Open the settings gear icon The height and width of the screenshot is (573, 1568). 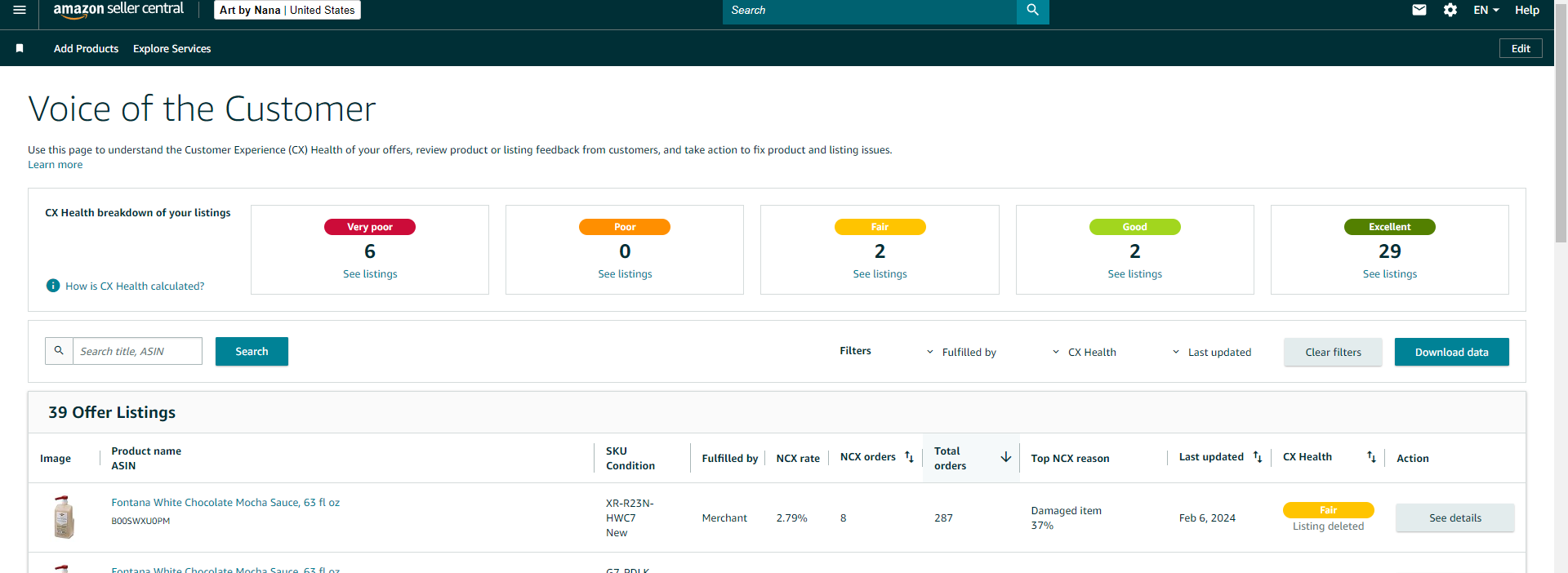click(x=1450, y=10)
